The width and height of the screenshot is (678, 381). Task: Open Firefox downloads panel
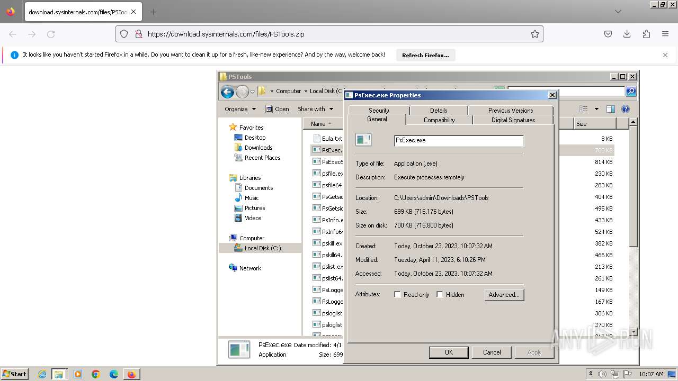(x=627, y=34)
